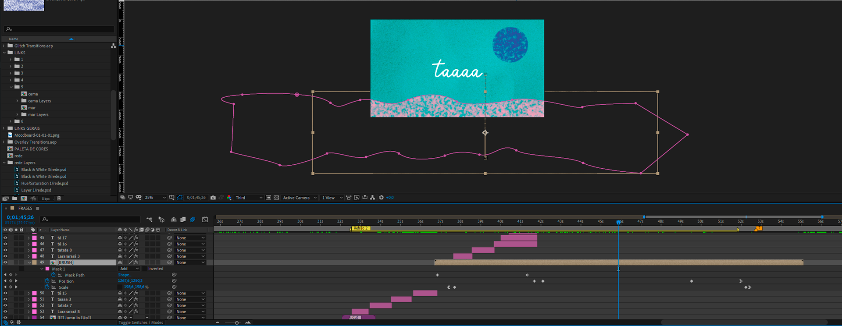Create a new composition from Project panel

24,198
